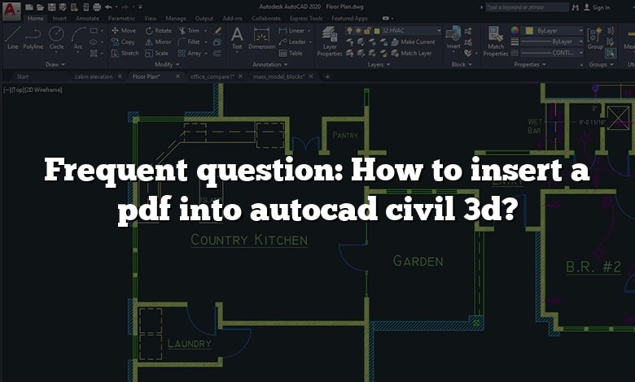635x382 pixels.
Task: Select the Arc tool
Action: coord(78,38)
